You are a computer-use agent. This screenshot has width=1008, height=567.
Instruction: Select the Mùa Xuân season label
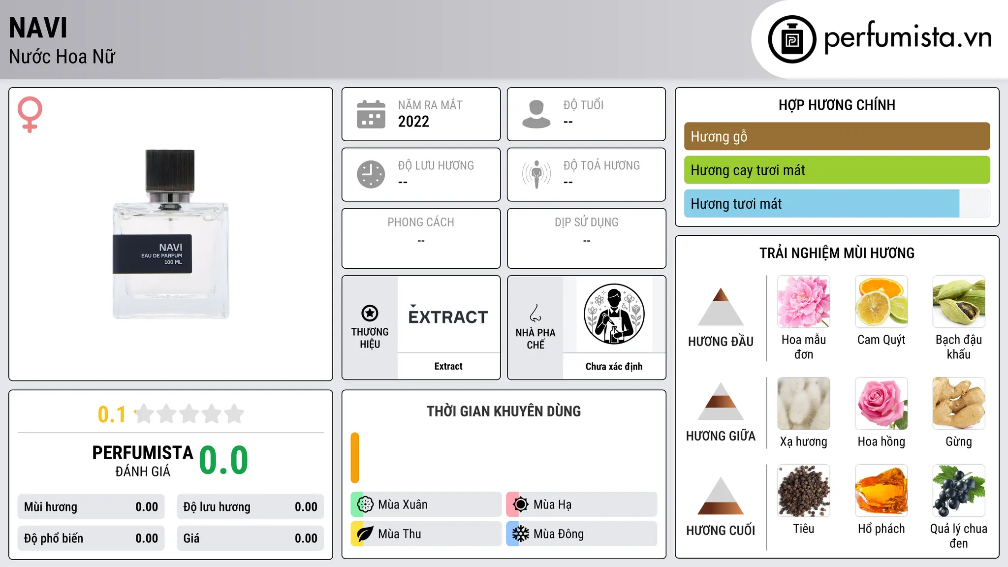[x=403, y=504]
